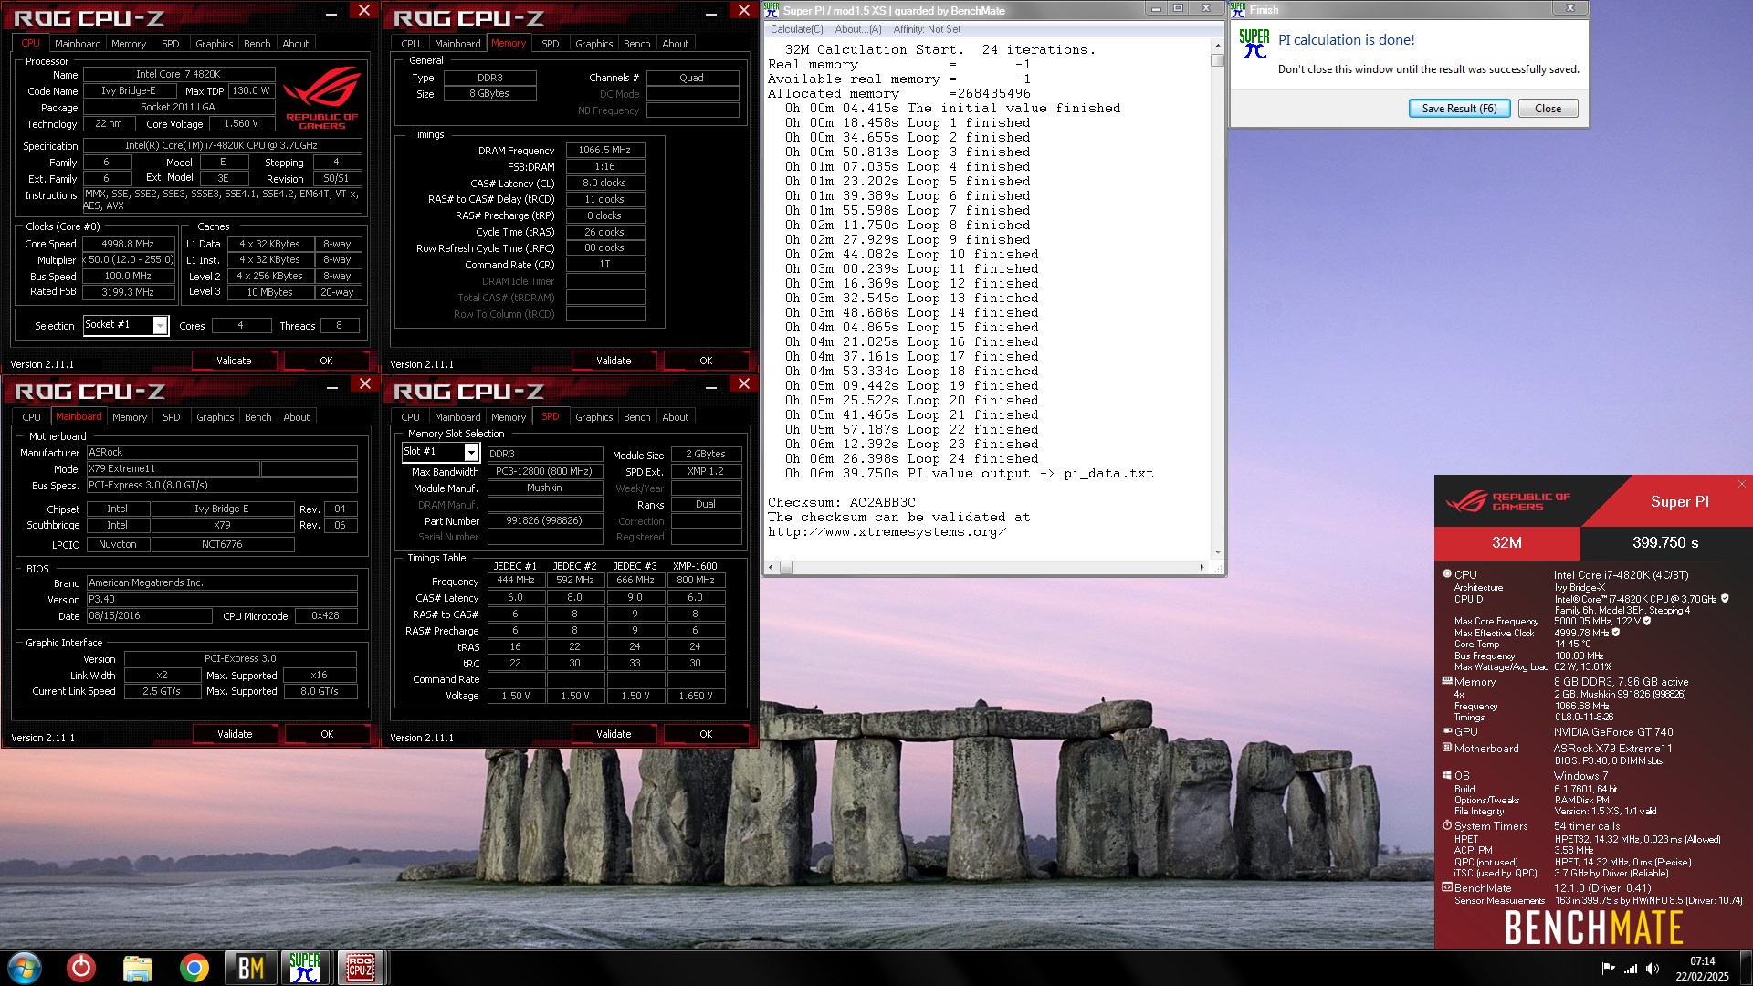Click the Super PI scrollbar down arrow

tap(1217, 552)
